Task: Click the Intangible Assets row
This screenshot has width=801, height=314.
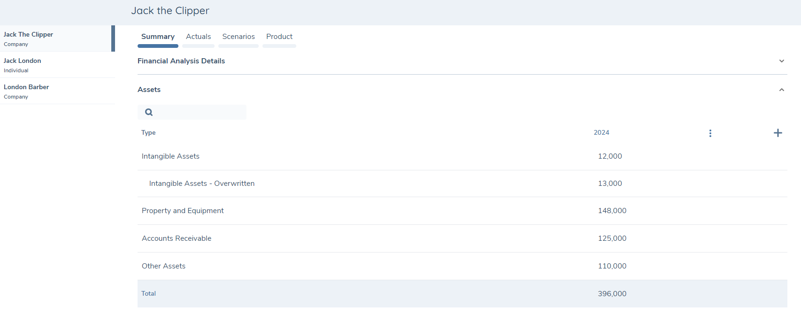Action: pos(170,156)
